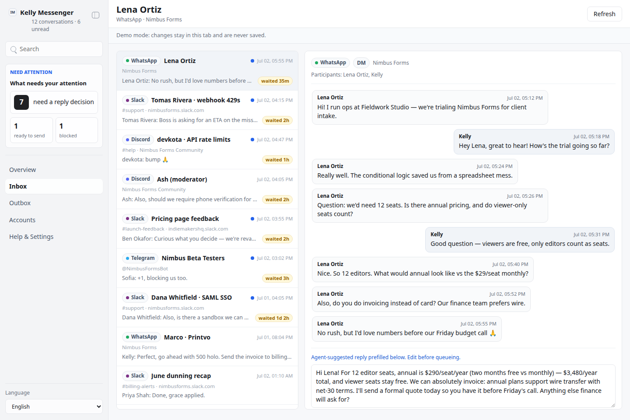The height and width of the screenshot is (420, 630).
Task: Click WhatsApp badge in conversation header
Action: click(x=331, y=63)
